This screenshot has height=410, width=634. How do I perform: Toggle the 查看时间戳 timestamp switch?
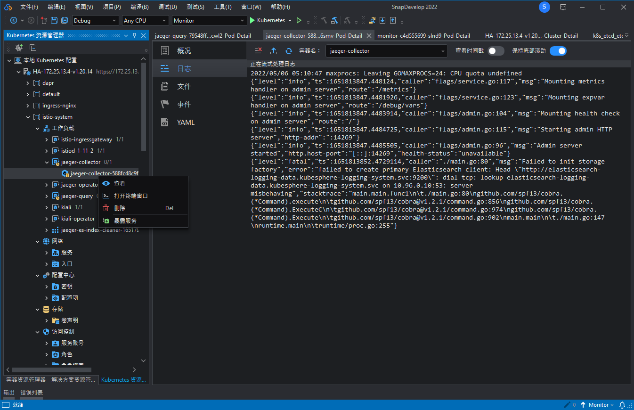496,51
